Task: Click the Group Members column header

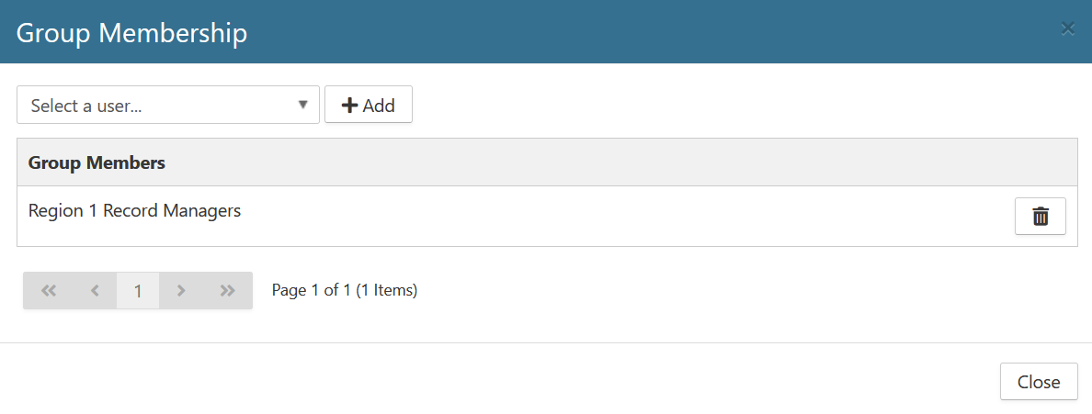Action: pyautogui.click(x=97, y=162)
